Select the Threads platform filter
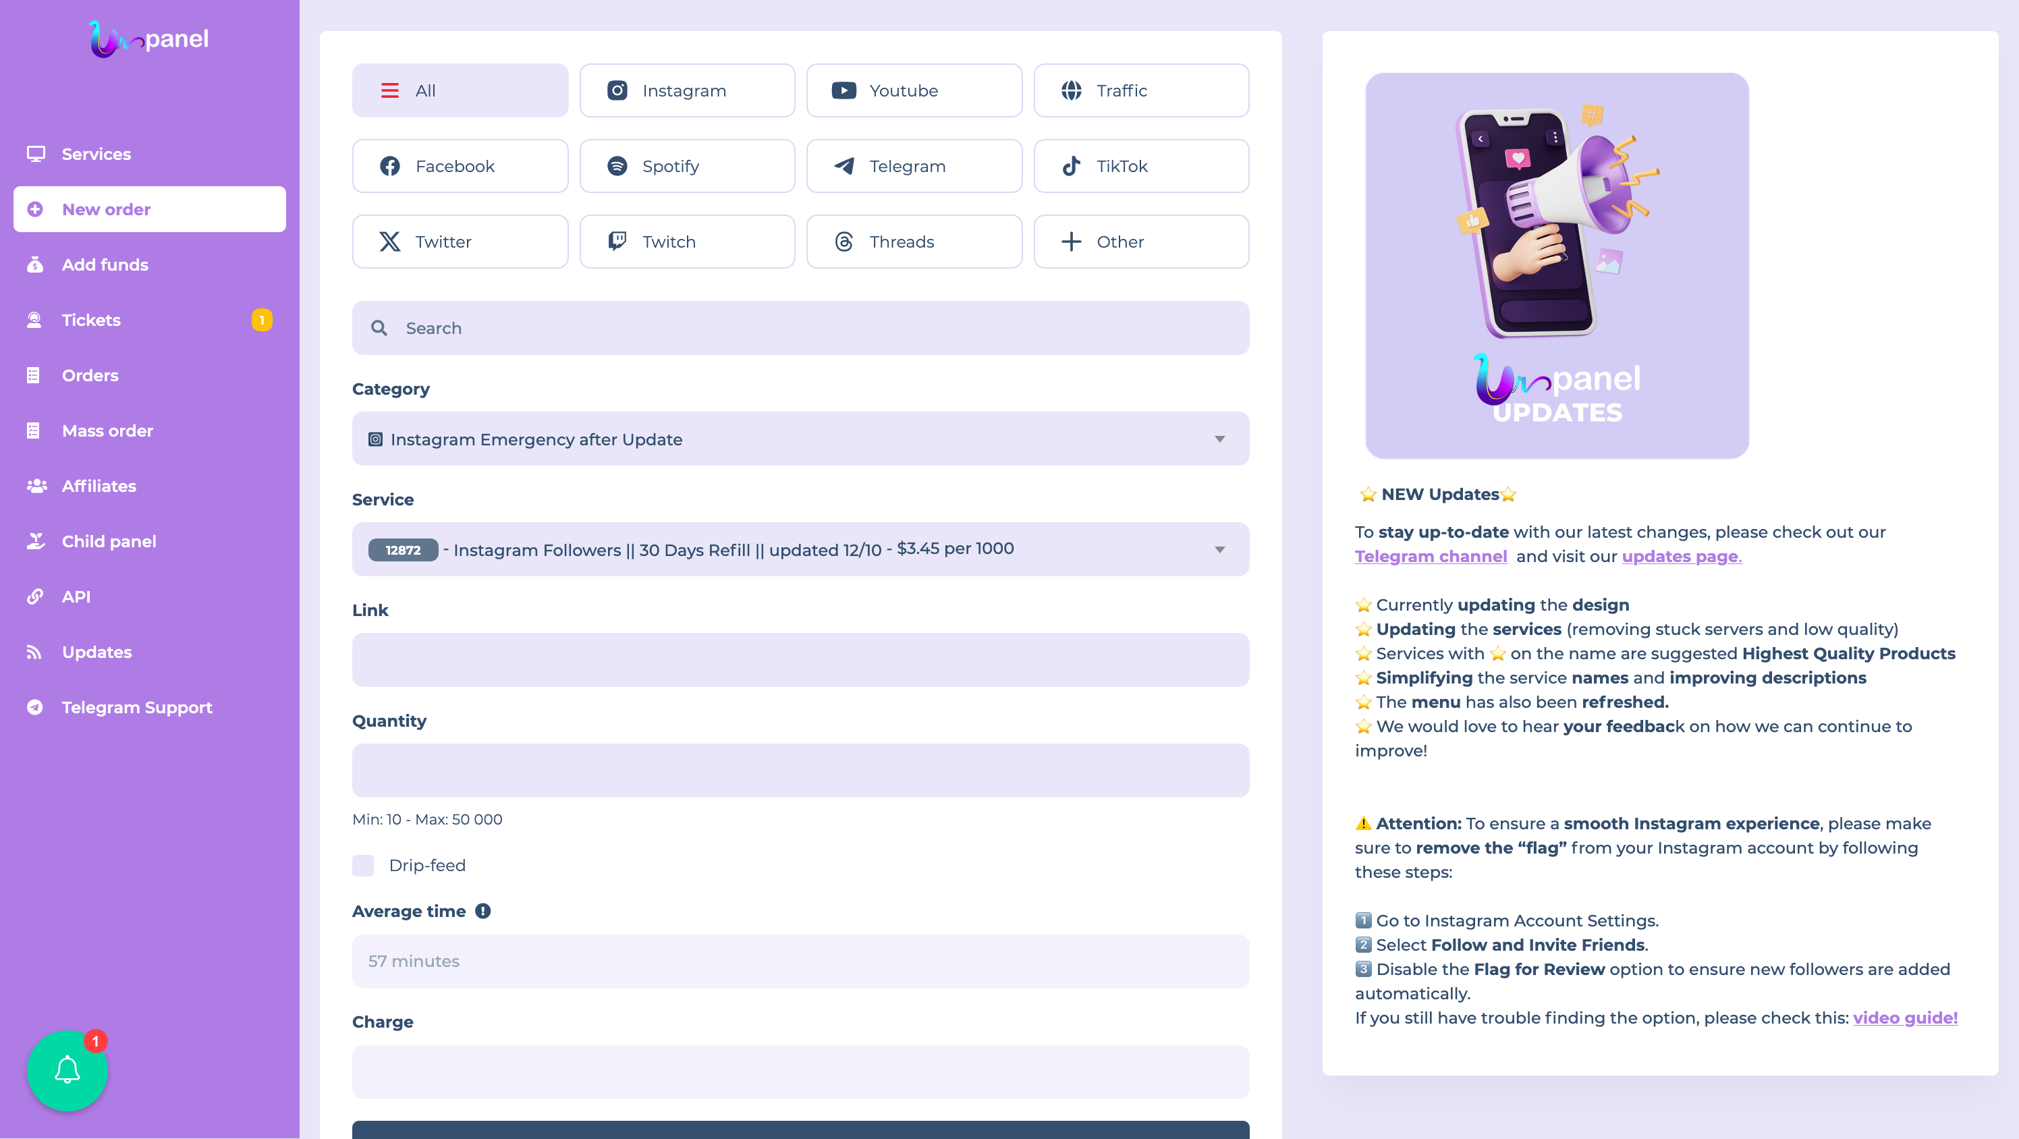2019x1139 pixels. [913, 242]
